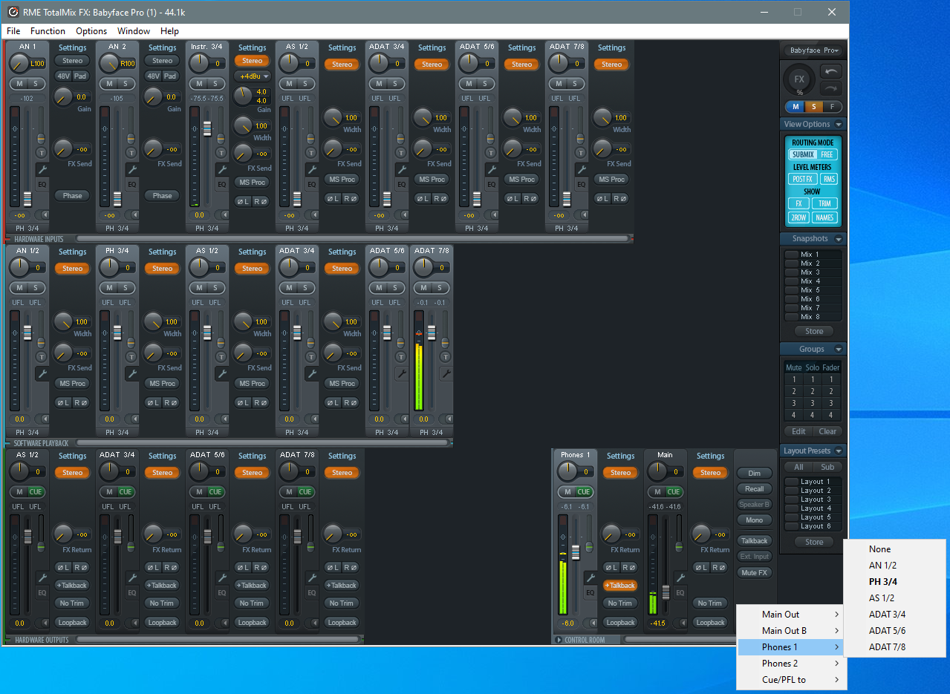Click the pan knob on the AN 1 input
Image resolution: width=950 pixels, height=694 pixels.
pyautogui.click(x=19, y=63)
